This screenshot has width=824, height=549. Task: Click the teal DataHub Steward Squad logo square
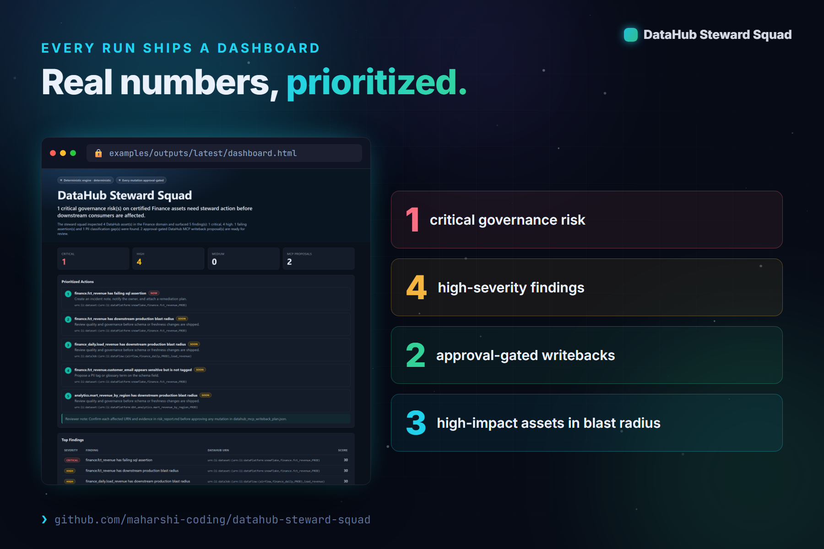point(631,35)
